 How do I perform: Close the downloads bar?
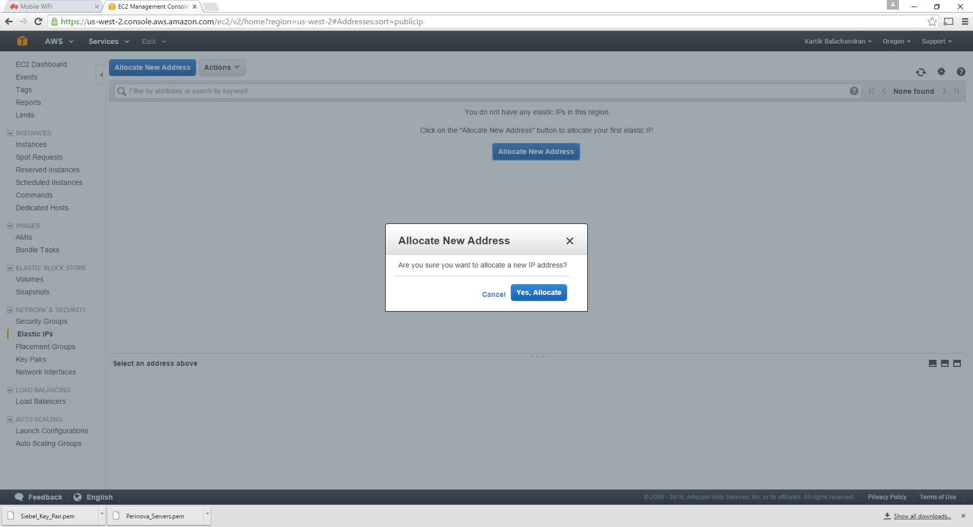pyautogui.click(x=963, y=516)
